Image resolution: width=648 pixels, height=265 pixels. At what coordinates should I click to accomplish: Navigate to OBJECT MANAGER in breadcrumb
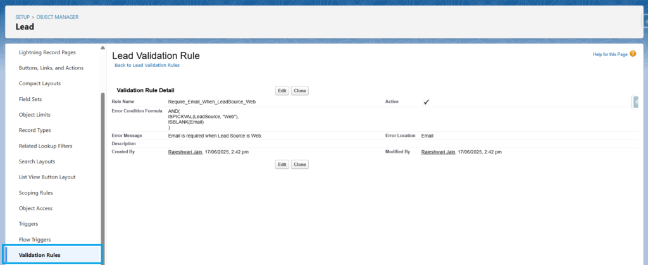(58, 17)
